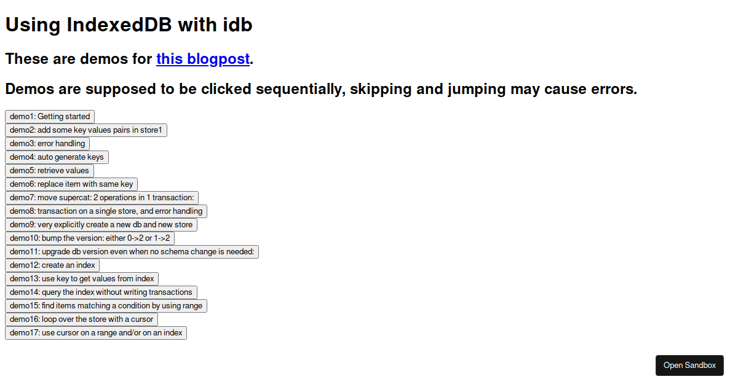Click demo12: create an index
Viewport: 738px width, 387px height.
[x=52, y=265]
